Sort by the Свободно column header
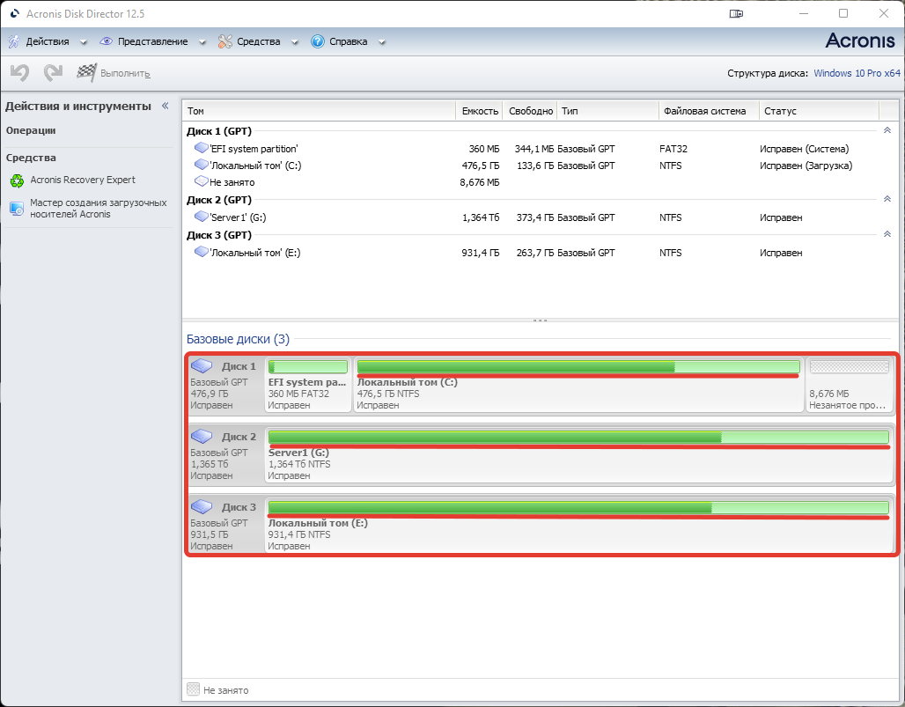The height and width of the screenshot is (707, 905). tap(530, 111)
